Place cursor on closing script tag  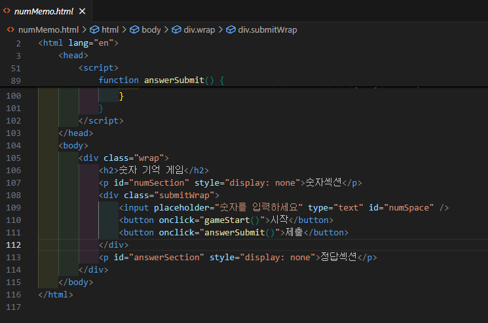101,121
